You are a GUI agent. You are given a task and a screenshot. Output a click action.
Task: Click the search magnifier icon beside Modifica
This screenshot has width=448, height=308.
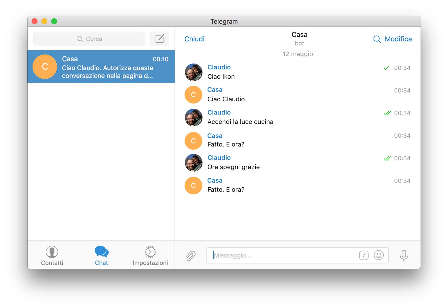[377, 39]
